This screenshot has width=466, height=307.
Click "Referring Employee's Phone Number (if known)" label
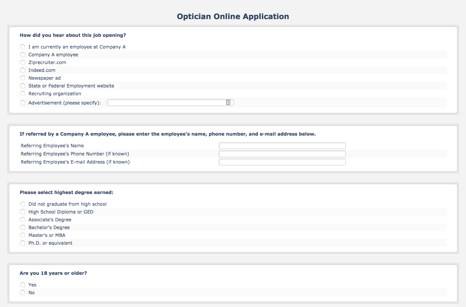pyautogui.click(x=75, y=154)
